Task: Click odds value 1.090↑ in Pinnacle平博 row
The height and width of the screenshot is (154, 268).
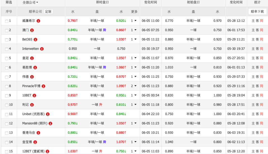Action: (121, 86)
